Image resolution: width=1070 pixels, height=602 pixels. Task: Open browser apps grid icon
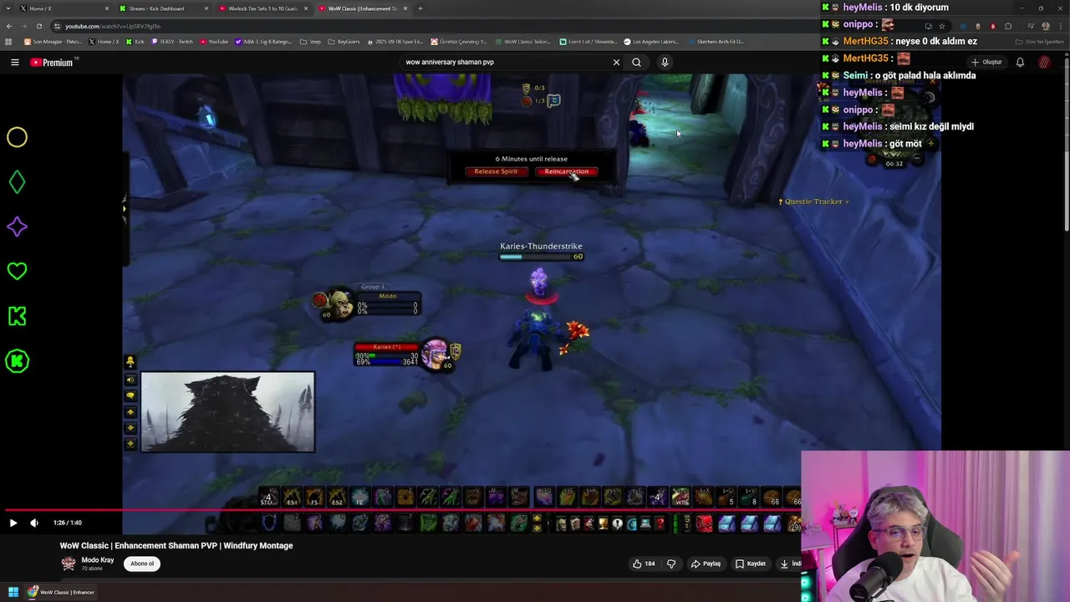pos(8,41)
